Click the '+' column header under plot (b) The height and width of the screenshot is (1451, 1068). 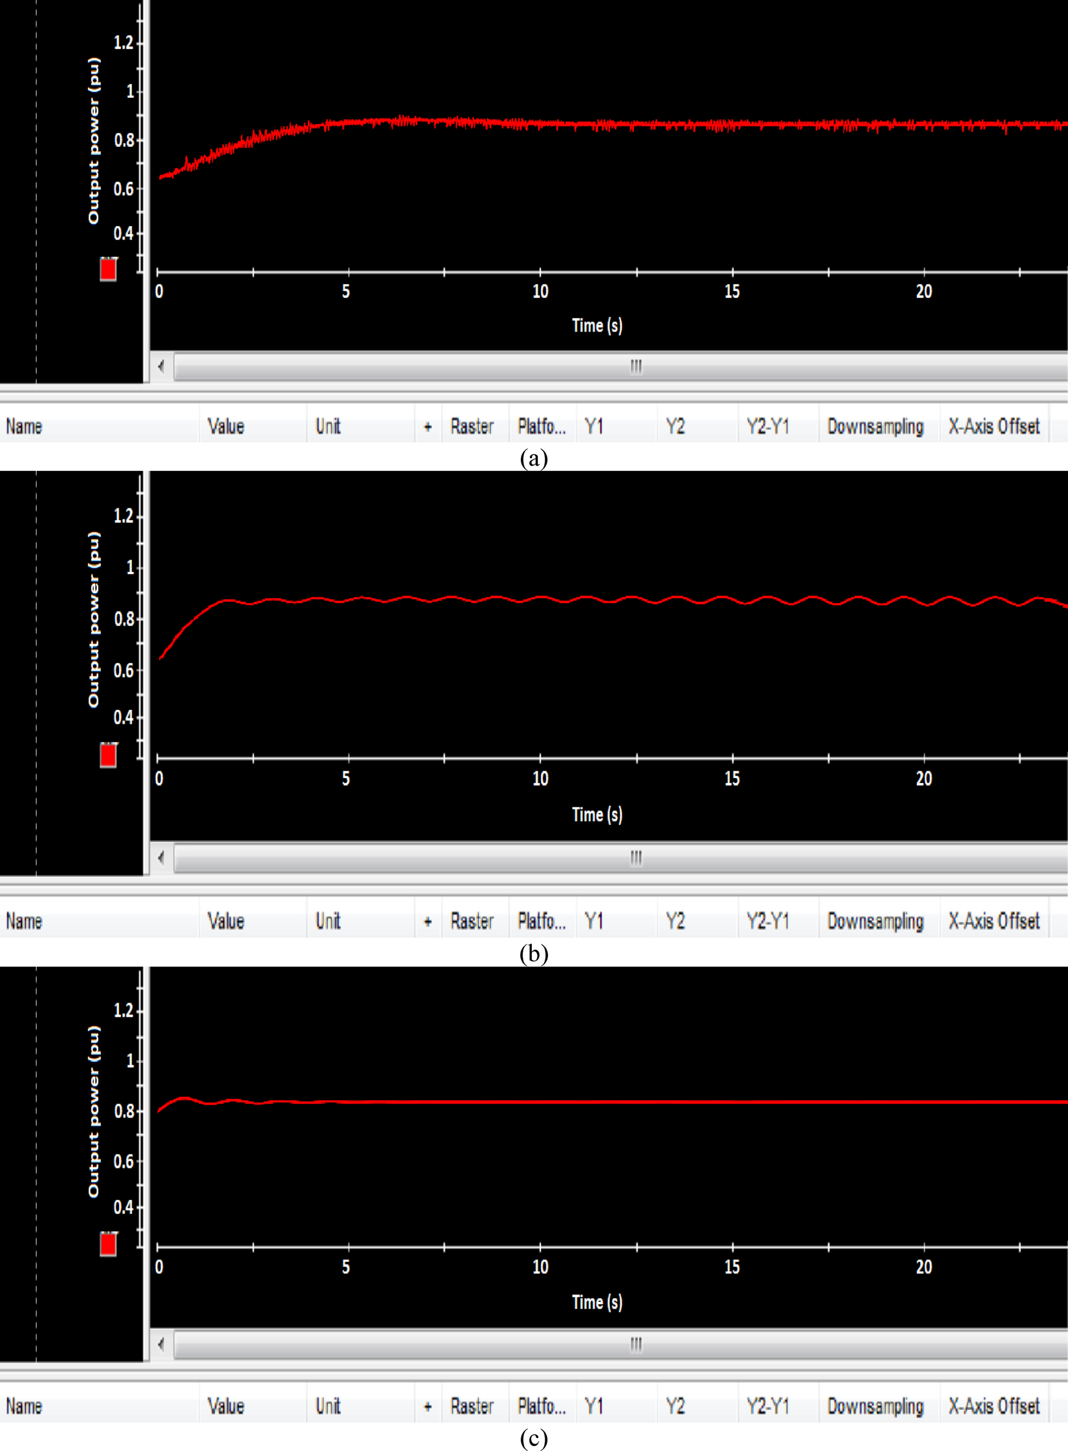[x=427, y=921]
